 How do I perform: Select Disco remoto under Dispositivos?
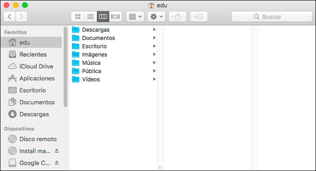click(31, 139)
